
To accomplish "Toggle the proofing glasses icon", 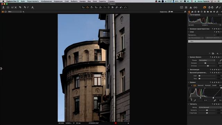I will click(195, 7).
